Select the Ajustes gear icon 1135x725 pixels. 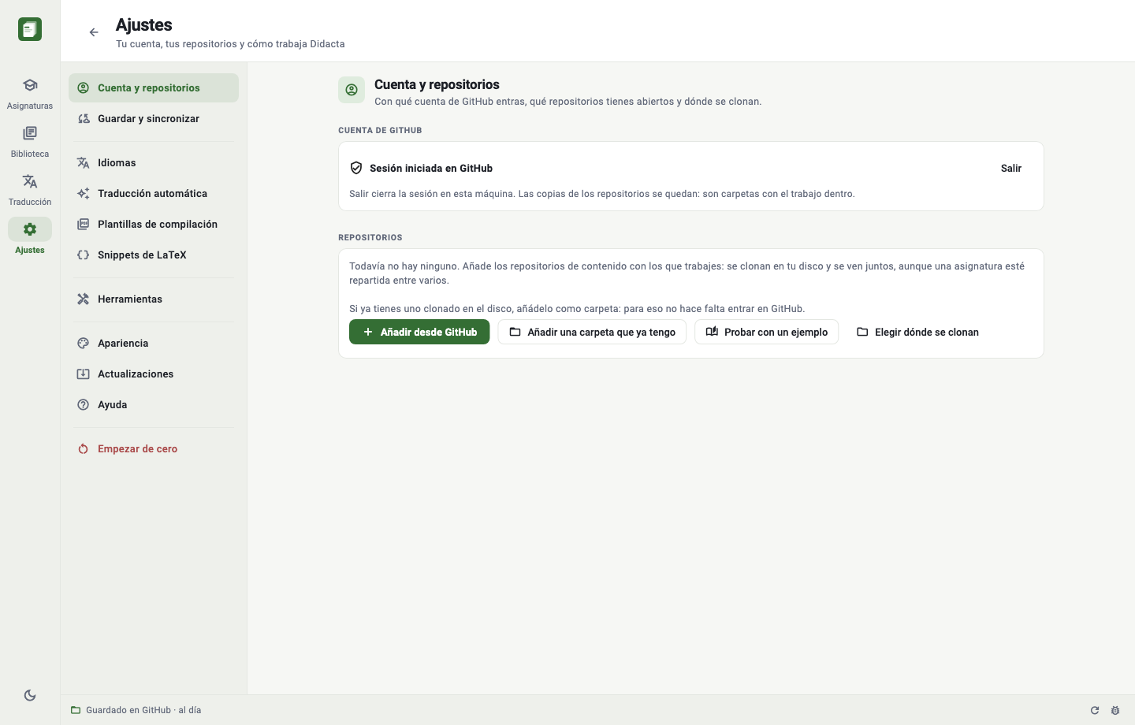click(x=30, y=229)
